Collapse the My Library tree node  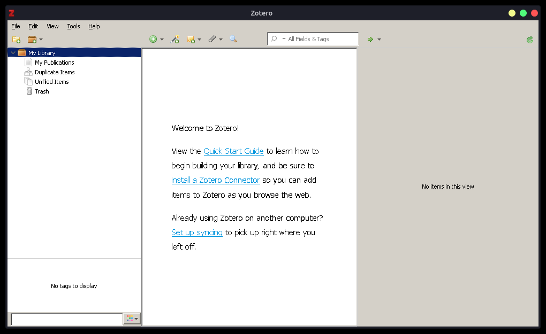pos(13,53)
